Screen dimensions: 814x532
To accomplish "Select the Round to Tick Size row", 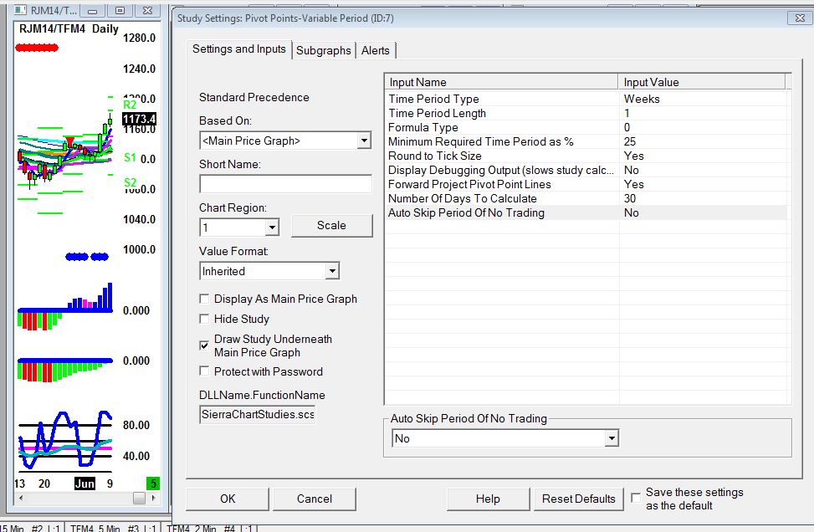I will point(586,156).
